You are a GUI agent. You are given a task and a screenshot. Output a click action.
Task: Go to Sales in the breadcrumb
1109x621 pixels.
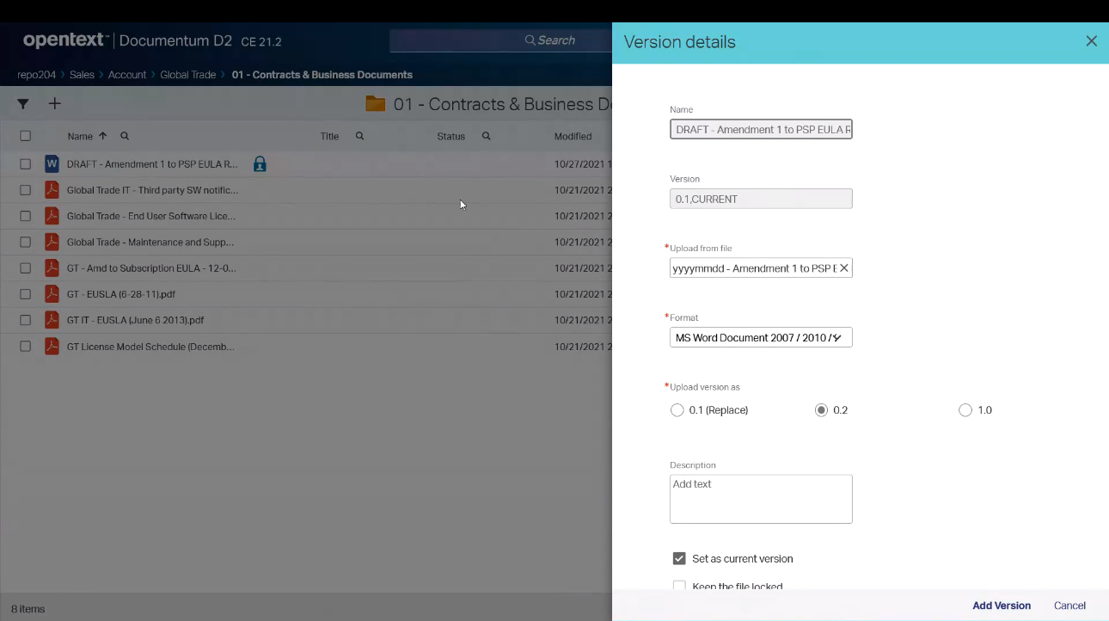[x=82, y=75]
